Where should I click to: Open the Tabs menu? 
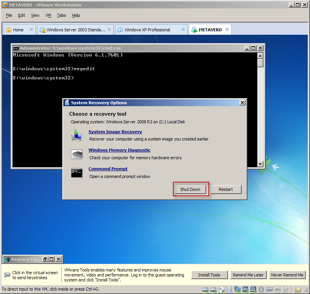(x=61, y=15)
